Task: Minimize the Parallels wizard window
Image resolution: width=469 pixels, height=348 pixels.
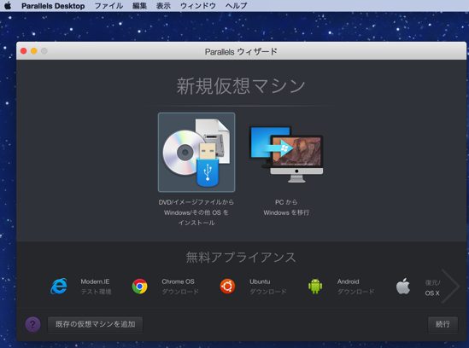Action: (x=34, y=51)
